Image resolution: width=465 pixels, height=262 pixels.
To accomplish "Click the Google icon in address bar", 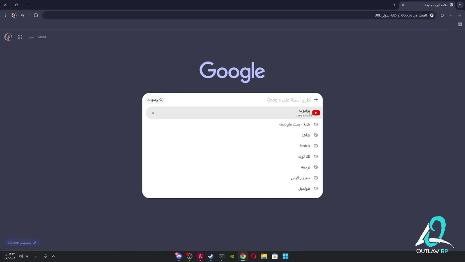I will coord(432,15).
